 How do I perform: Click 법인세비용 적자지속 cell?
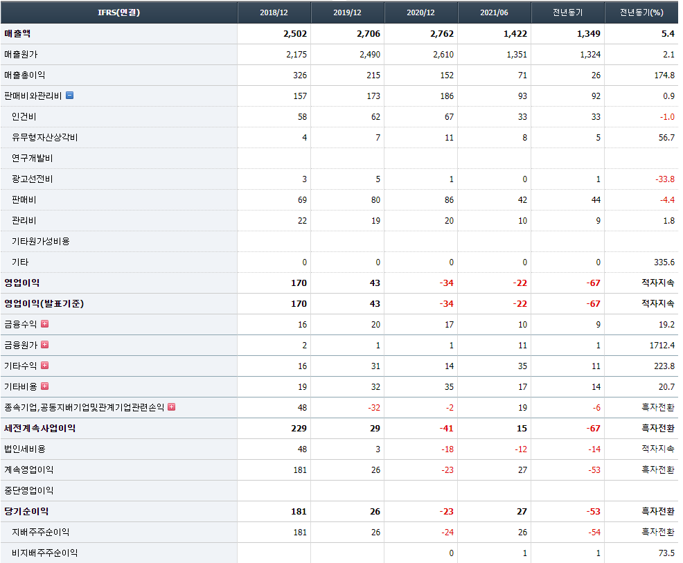click(x=658, y=449)
